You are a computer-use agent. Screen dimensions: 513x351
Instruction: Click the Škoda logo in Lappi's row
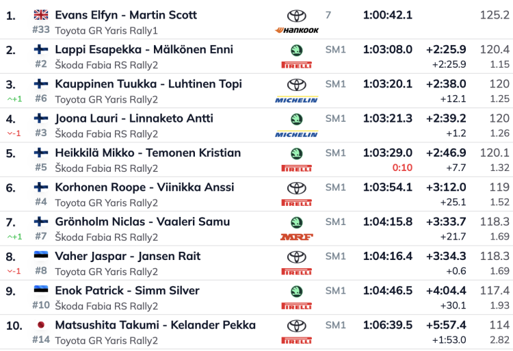296,50
